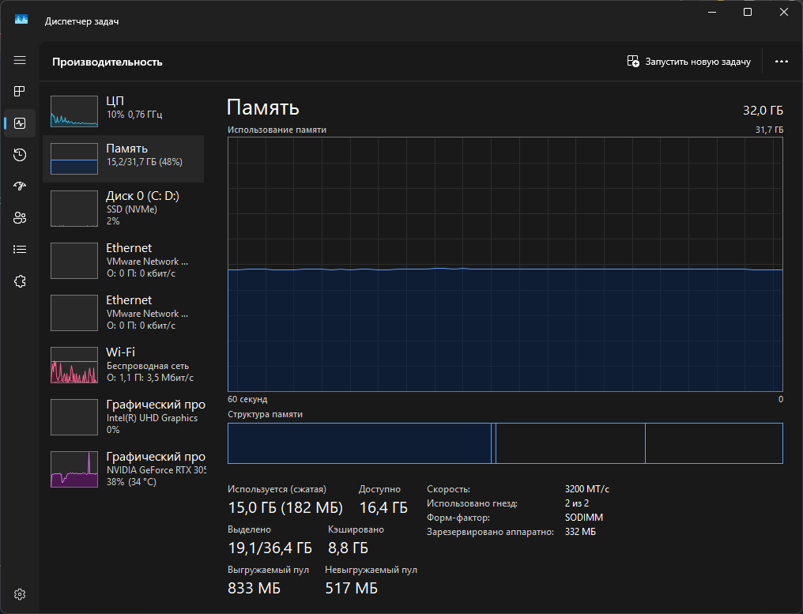Click the memory usage graph area
The height and width of the screenshot is (614, 803).
(x=505, y=265)
